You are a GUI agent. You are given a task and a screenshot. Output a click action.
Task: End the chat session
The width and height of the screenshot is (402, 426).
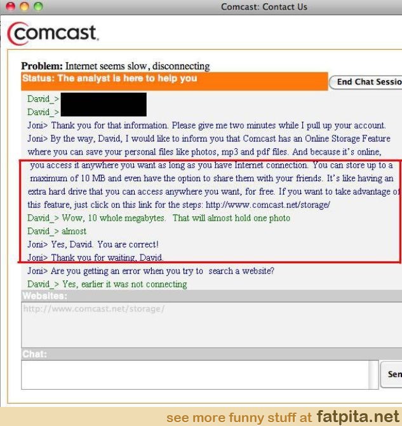366,82
